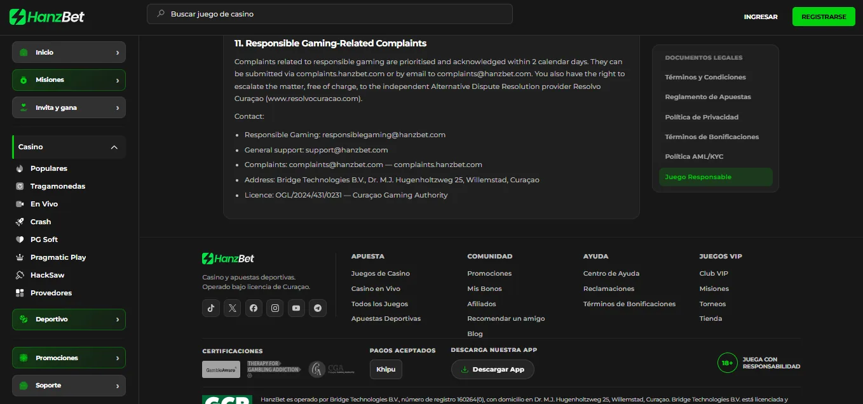The height and width of the screenshot is (404, 863).
Task: Click the Populares flame icon
Action: (x=19, y=168)
